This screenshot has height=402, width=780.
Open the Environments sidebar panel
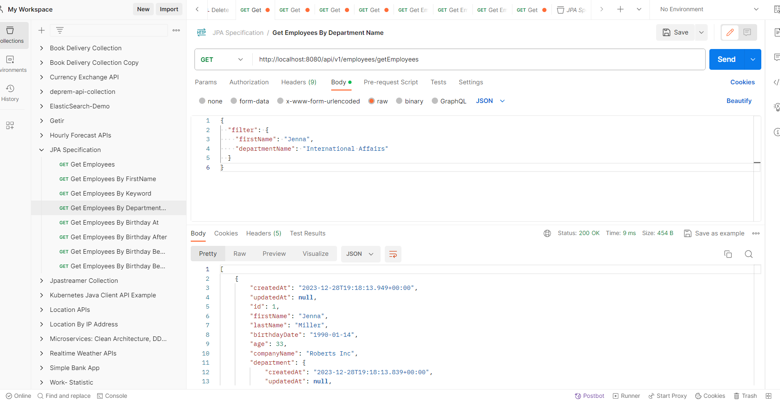click(x=11, y=64)
